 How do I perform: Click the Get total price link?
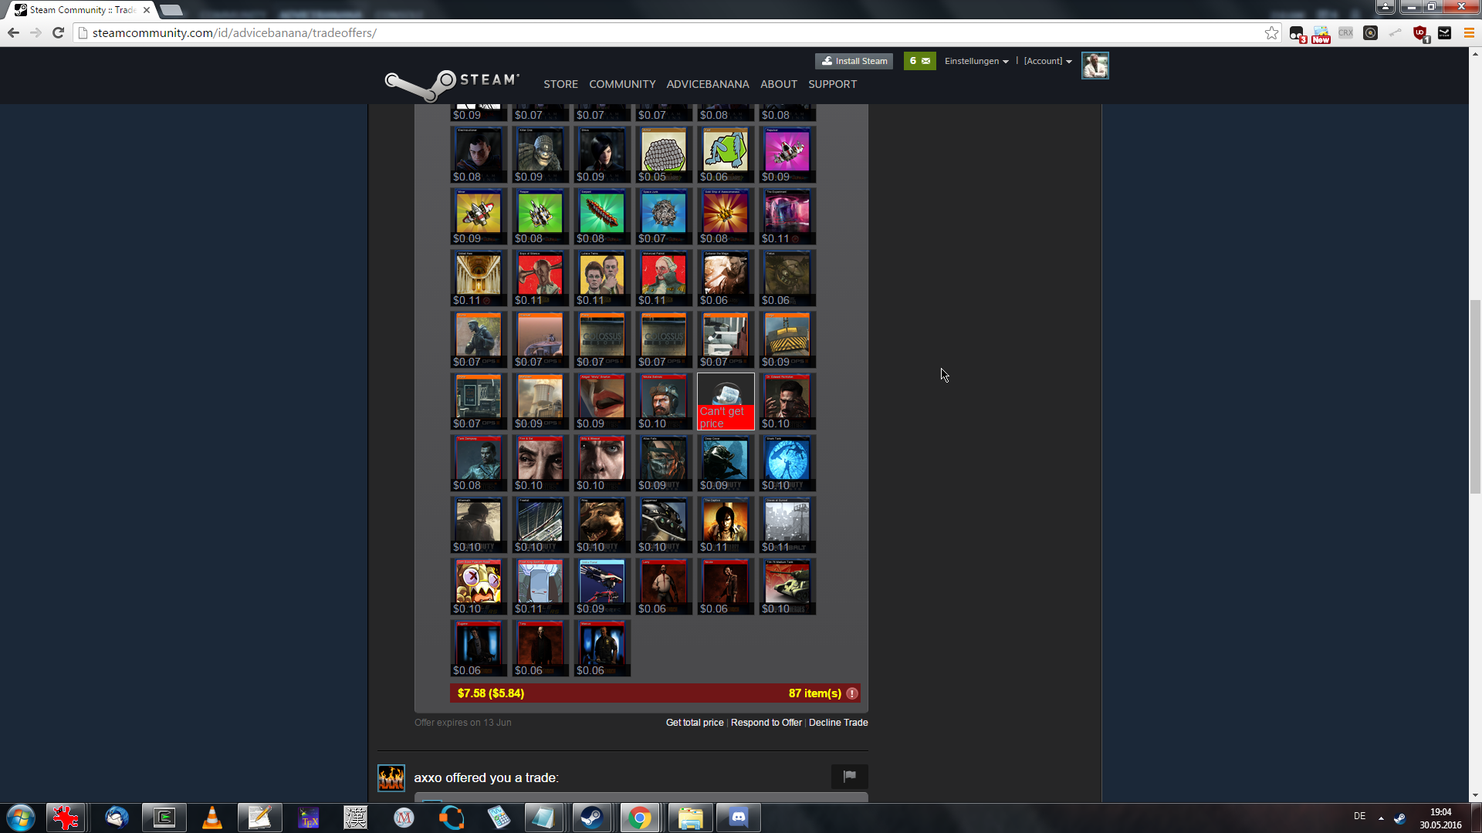click(x=695, y=723)
